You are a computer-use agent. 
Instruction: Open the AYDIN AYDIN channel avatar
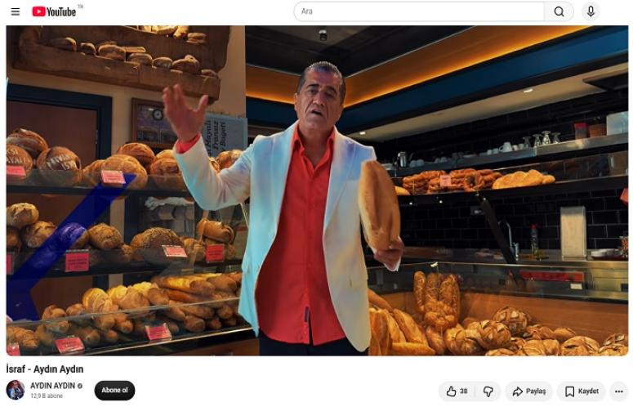click(16, 390)
